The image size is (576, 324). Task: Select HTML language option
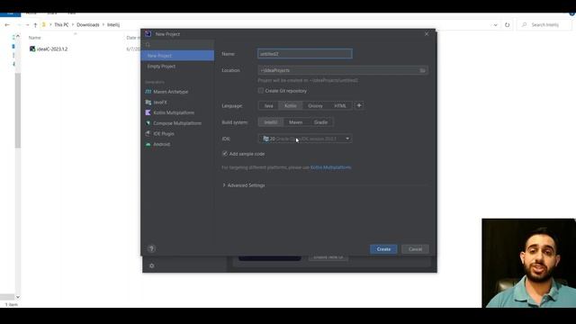tap(340, 106)
